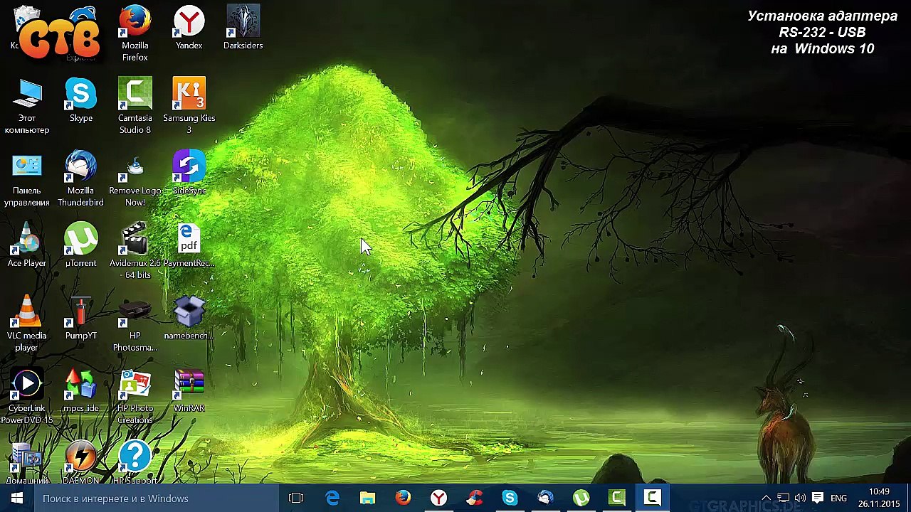The image size is (911, 512).
Task: Open µTorrent from the taskbar
Action: click(581, 498)
